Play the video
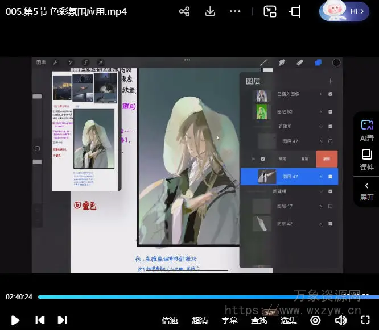 (x=15, y=320)
